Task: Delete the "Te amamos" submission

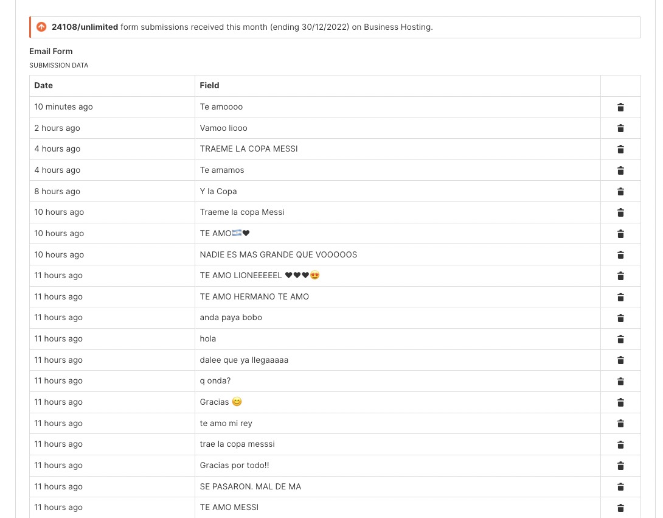Action: (x=620, y=170)
